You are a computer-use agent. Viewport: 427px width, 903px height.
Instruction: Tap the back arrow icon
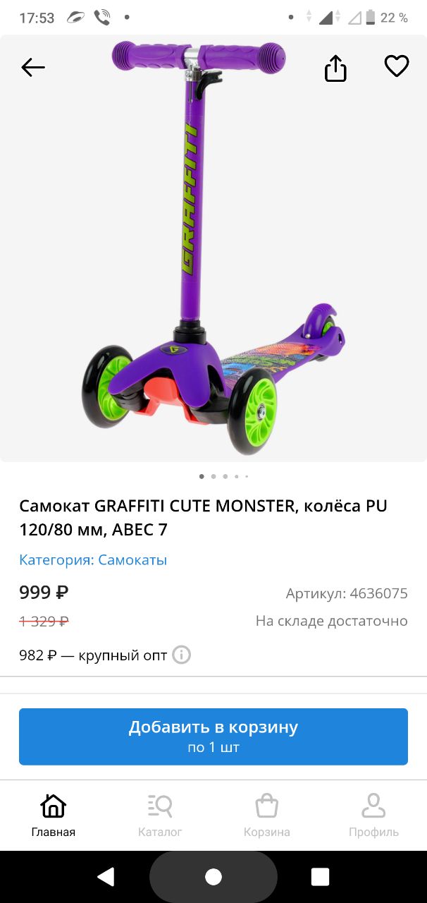pos(33,68)
